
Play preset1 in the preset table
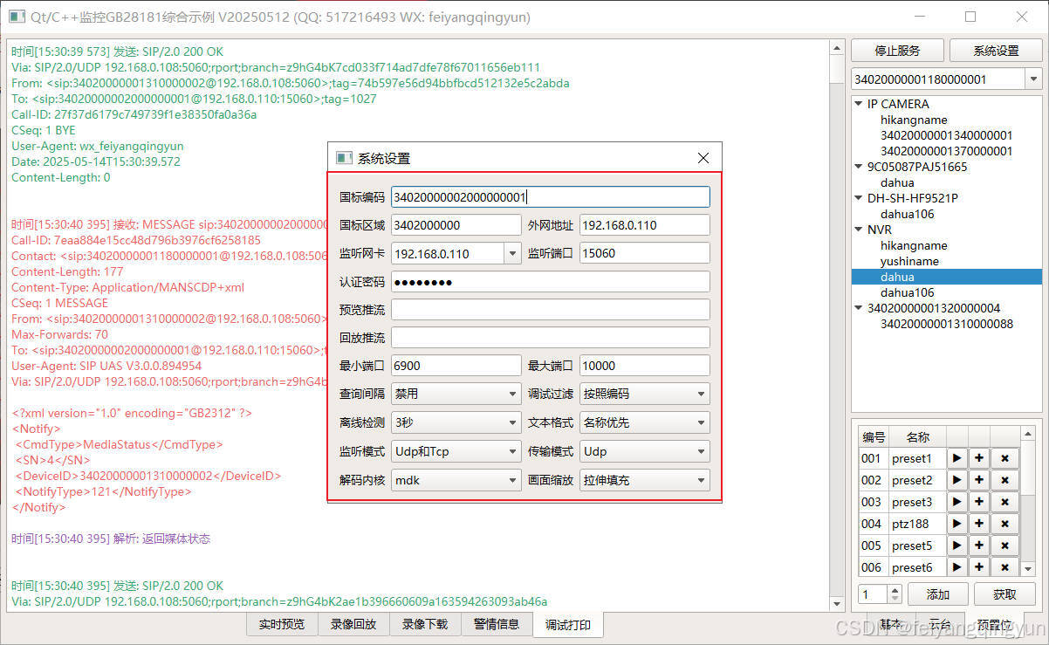pyautogui.click(x=956, y=458)
